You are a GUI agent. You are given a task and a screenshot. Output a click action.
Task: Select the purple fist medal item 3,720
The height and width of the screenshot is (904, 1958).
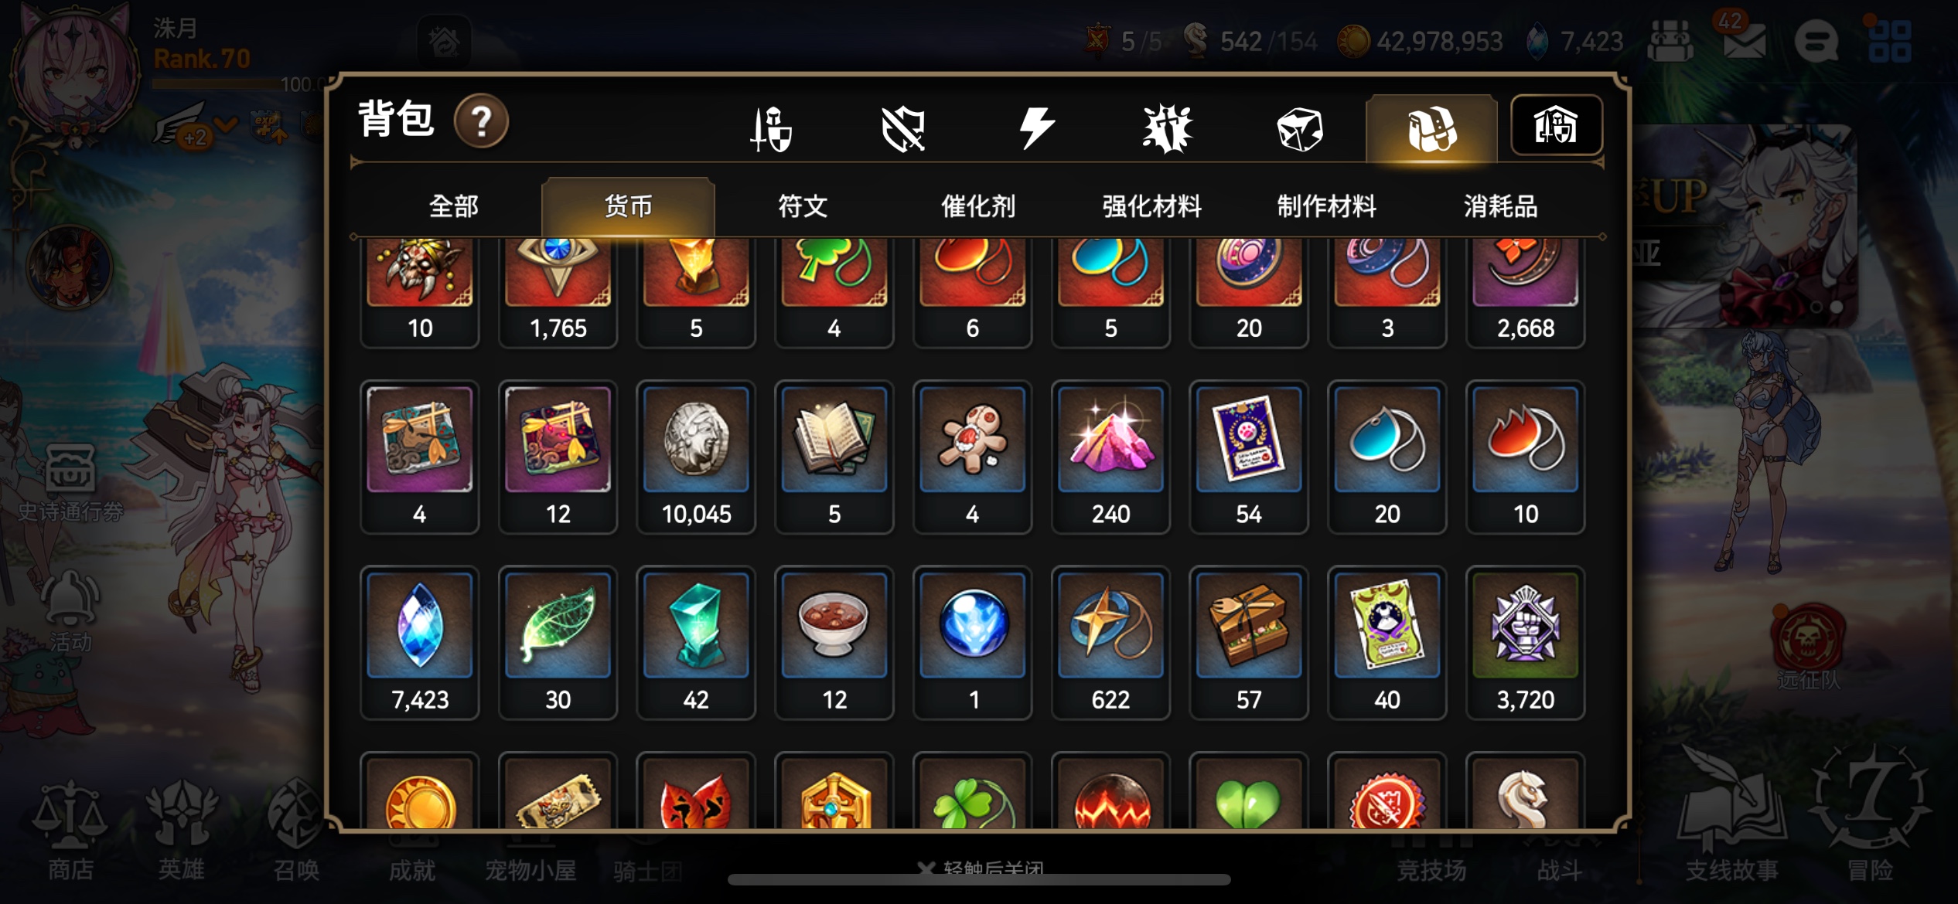(1525, 643)
